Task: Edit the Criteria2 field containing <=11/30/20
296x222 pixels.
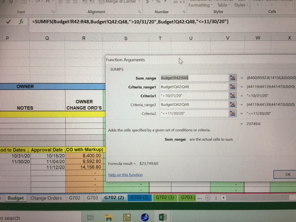Action: point(194,113)
